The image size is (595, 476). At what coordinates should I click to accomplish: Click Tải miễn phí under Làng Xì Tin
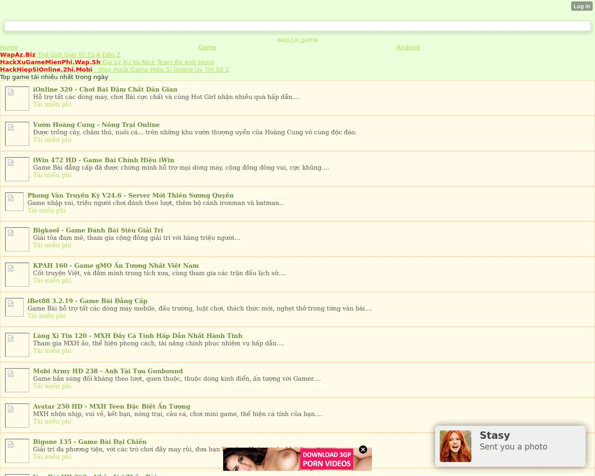tap(52, 350)
